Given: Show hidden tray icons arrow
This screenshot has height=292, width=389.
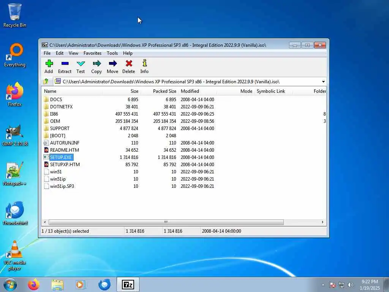Looking at the screenshot, I should [x=323, y=285].
